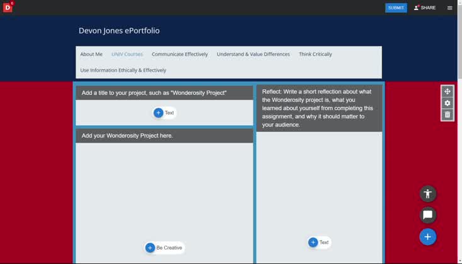Open Communicate Effectively page
The width and height of the screenshot is (462, 264).
click(180, 54)
